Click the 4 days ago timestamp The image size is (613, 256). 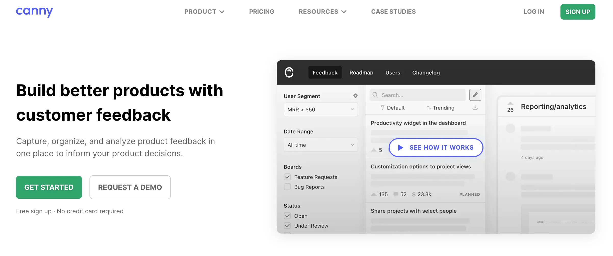coord(532,157)
